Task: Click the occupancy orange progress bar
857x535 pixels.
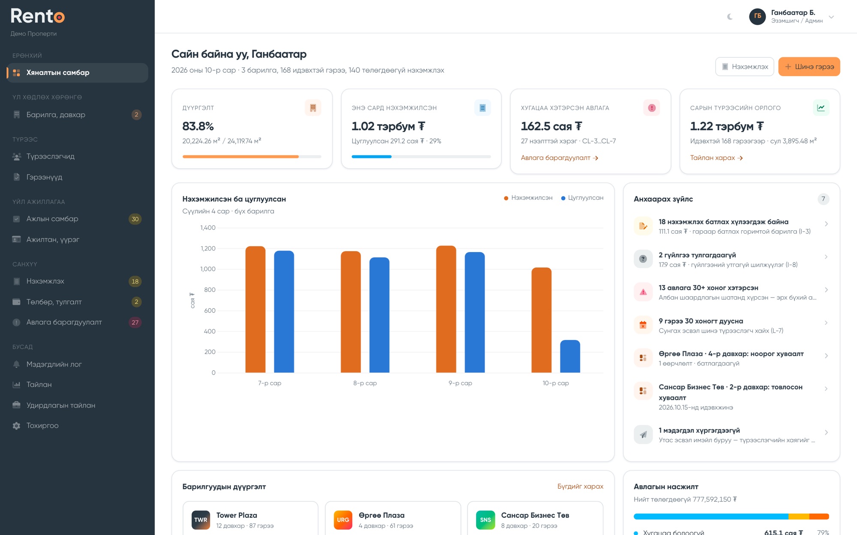Action: (x=252, y=157)
